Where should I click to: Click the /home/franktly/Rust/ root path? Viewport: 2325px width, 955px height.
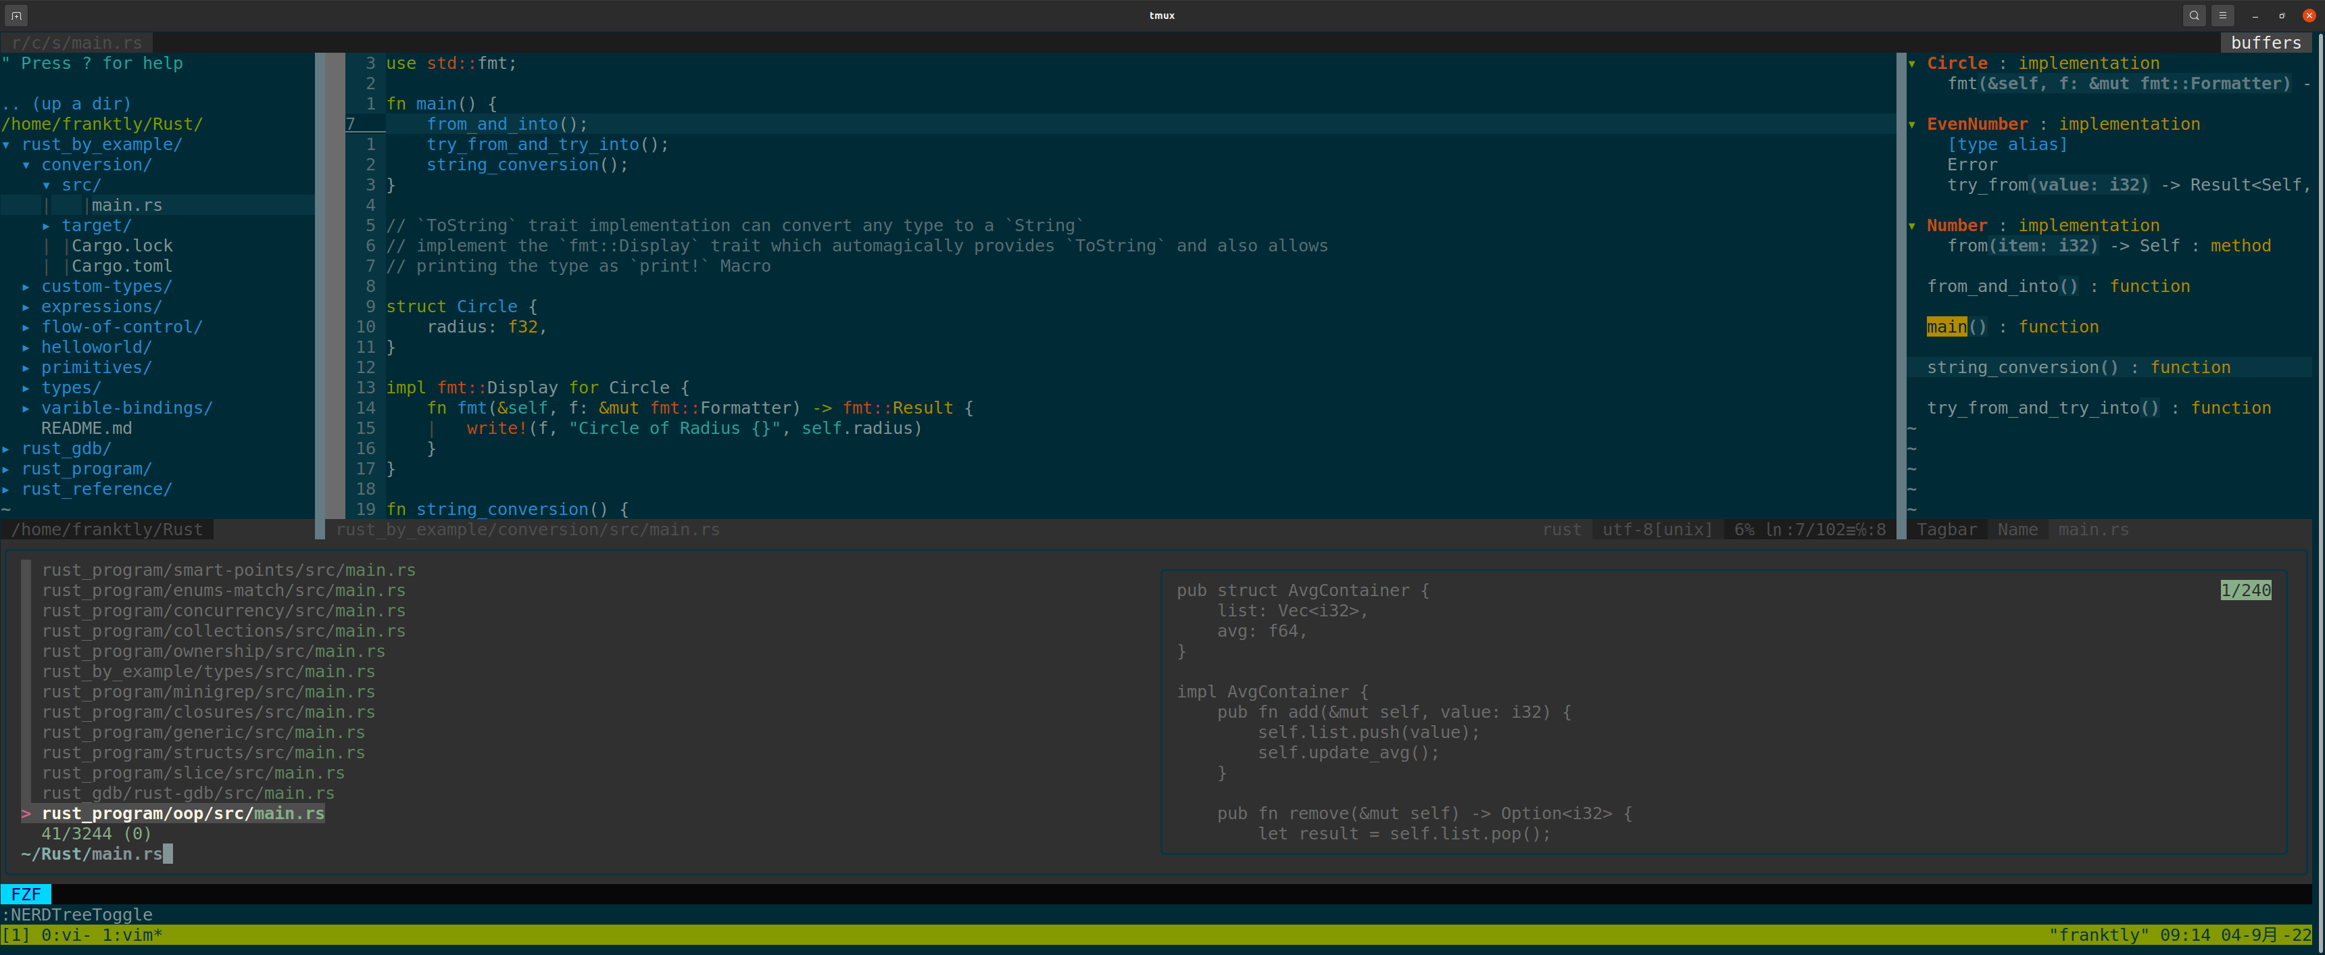(x=102, y=124)
